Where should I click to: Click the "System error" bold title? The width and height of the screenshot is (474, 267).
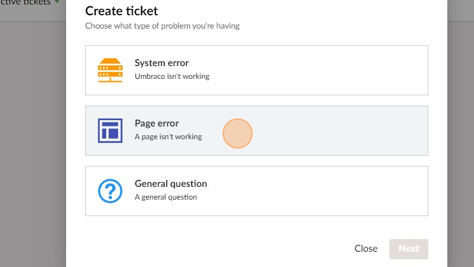(x=161, y=63)
